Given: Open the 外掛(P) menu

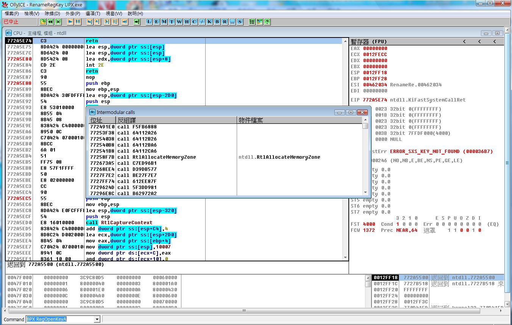Looking at the screenshot, I should 73,13.
